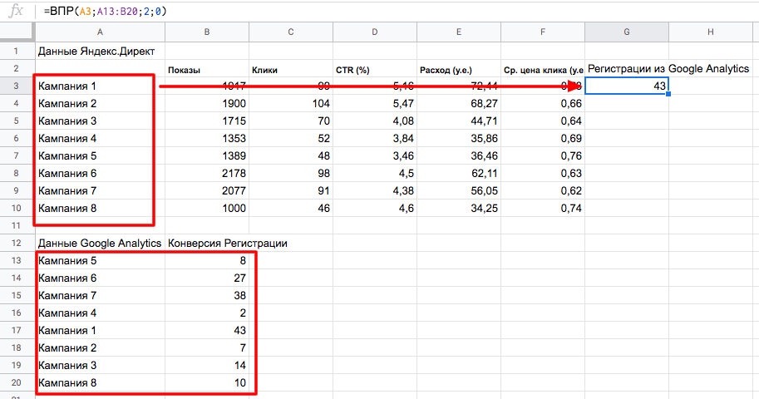This screenshot has width=759, height=399.
Task: Click cell with value 38 in row 15
Action: [x=207, y=295]
